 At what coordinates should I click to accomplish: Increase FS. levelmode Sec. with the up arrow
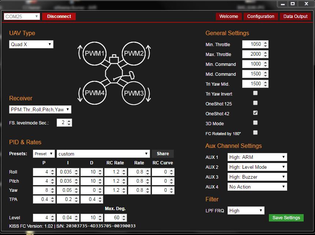[x=70, y=121]
